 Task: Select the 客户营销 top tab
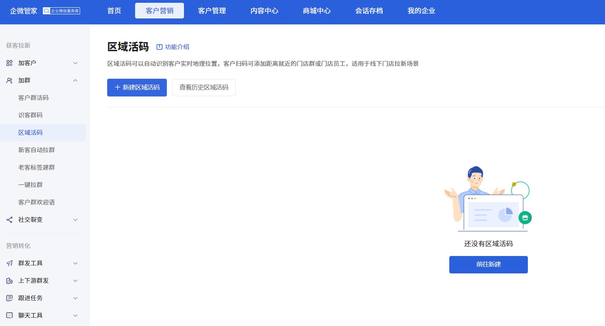160,11
